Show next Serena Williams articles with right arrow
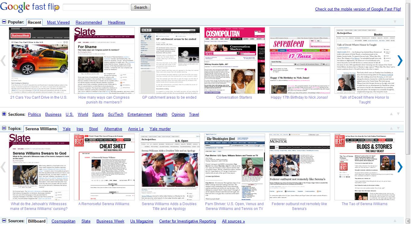412x231 pixels. pos(400,167)
